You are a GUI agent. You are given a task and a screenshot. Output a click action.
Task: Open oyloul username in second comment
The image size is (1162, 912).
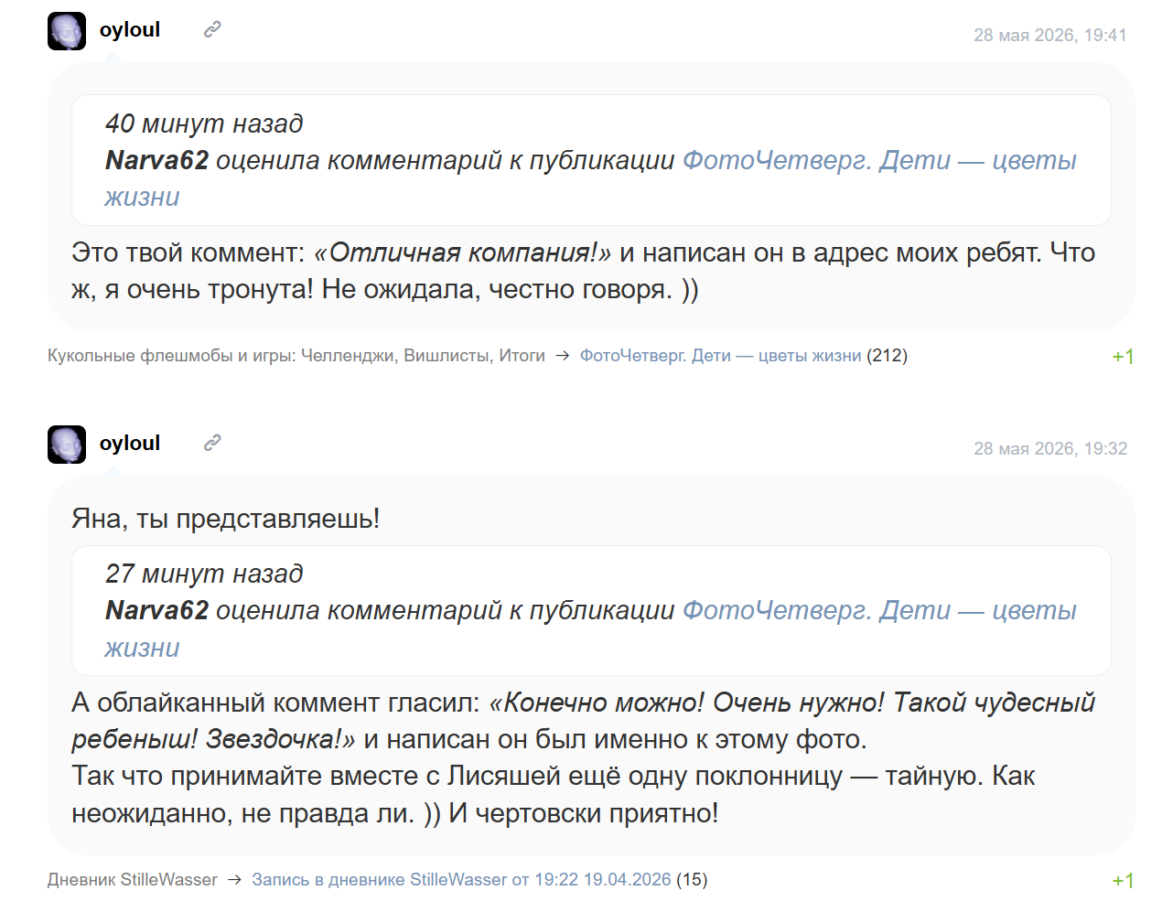(x=130, y=443)
